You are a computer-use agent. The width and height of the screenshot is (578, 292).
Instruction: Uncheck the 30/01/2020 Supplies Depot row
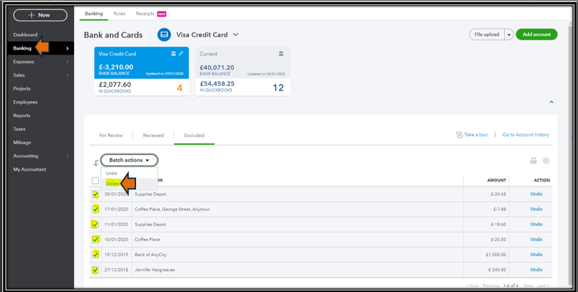95,194
